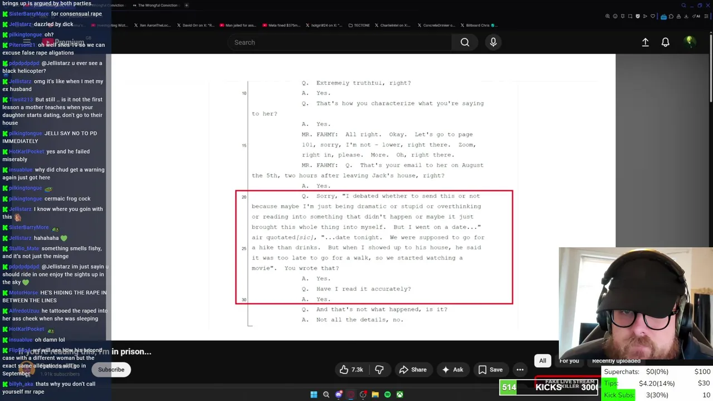Open the Meta fined $375m bookmark
The image size is (713, 401).
point(281,25)
